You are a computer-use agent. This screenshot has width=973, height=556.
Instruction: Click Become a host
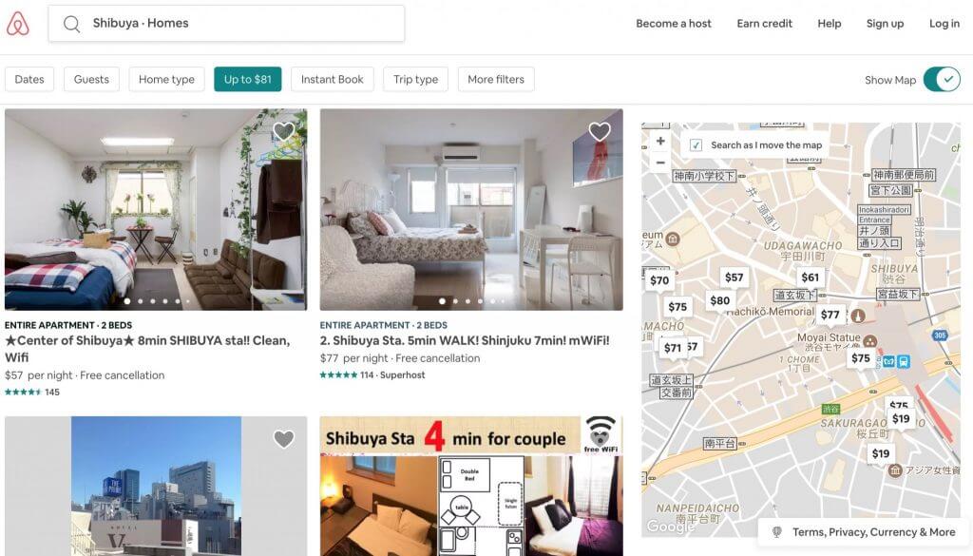tap(674, 24)
